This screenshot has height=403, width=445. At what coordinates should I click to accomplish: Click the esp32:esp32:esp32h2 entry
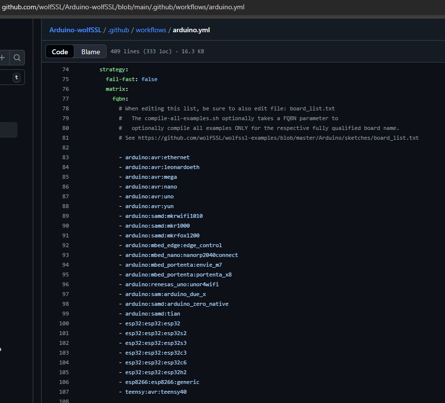[x=156, y=372]
